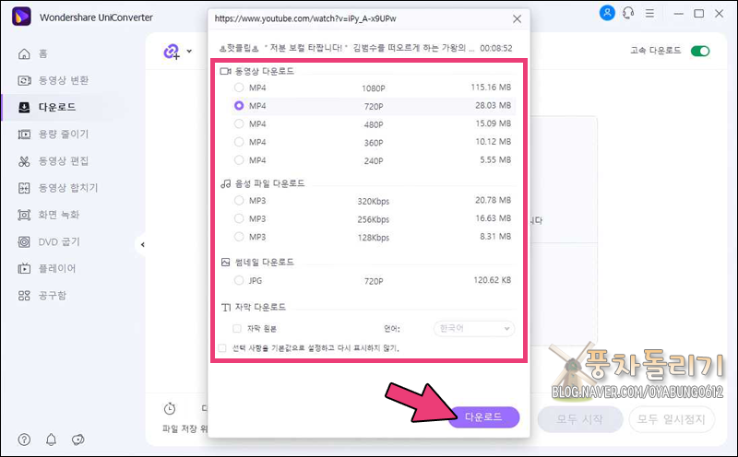Open 동영상 합치기 merge section
738x457 pixels.
click(58, 188)
